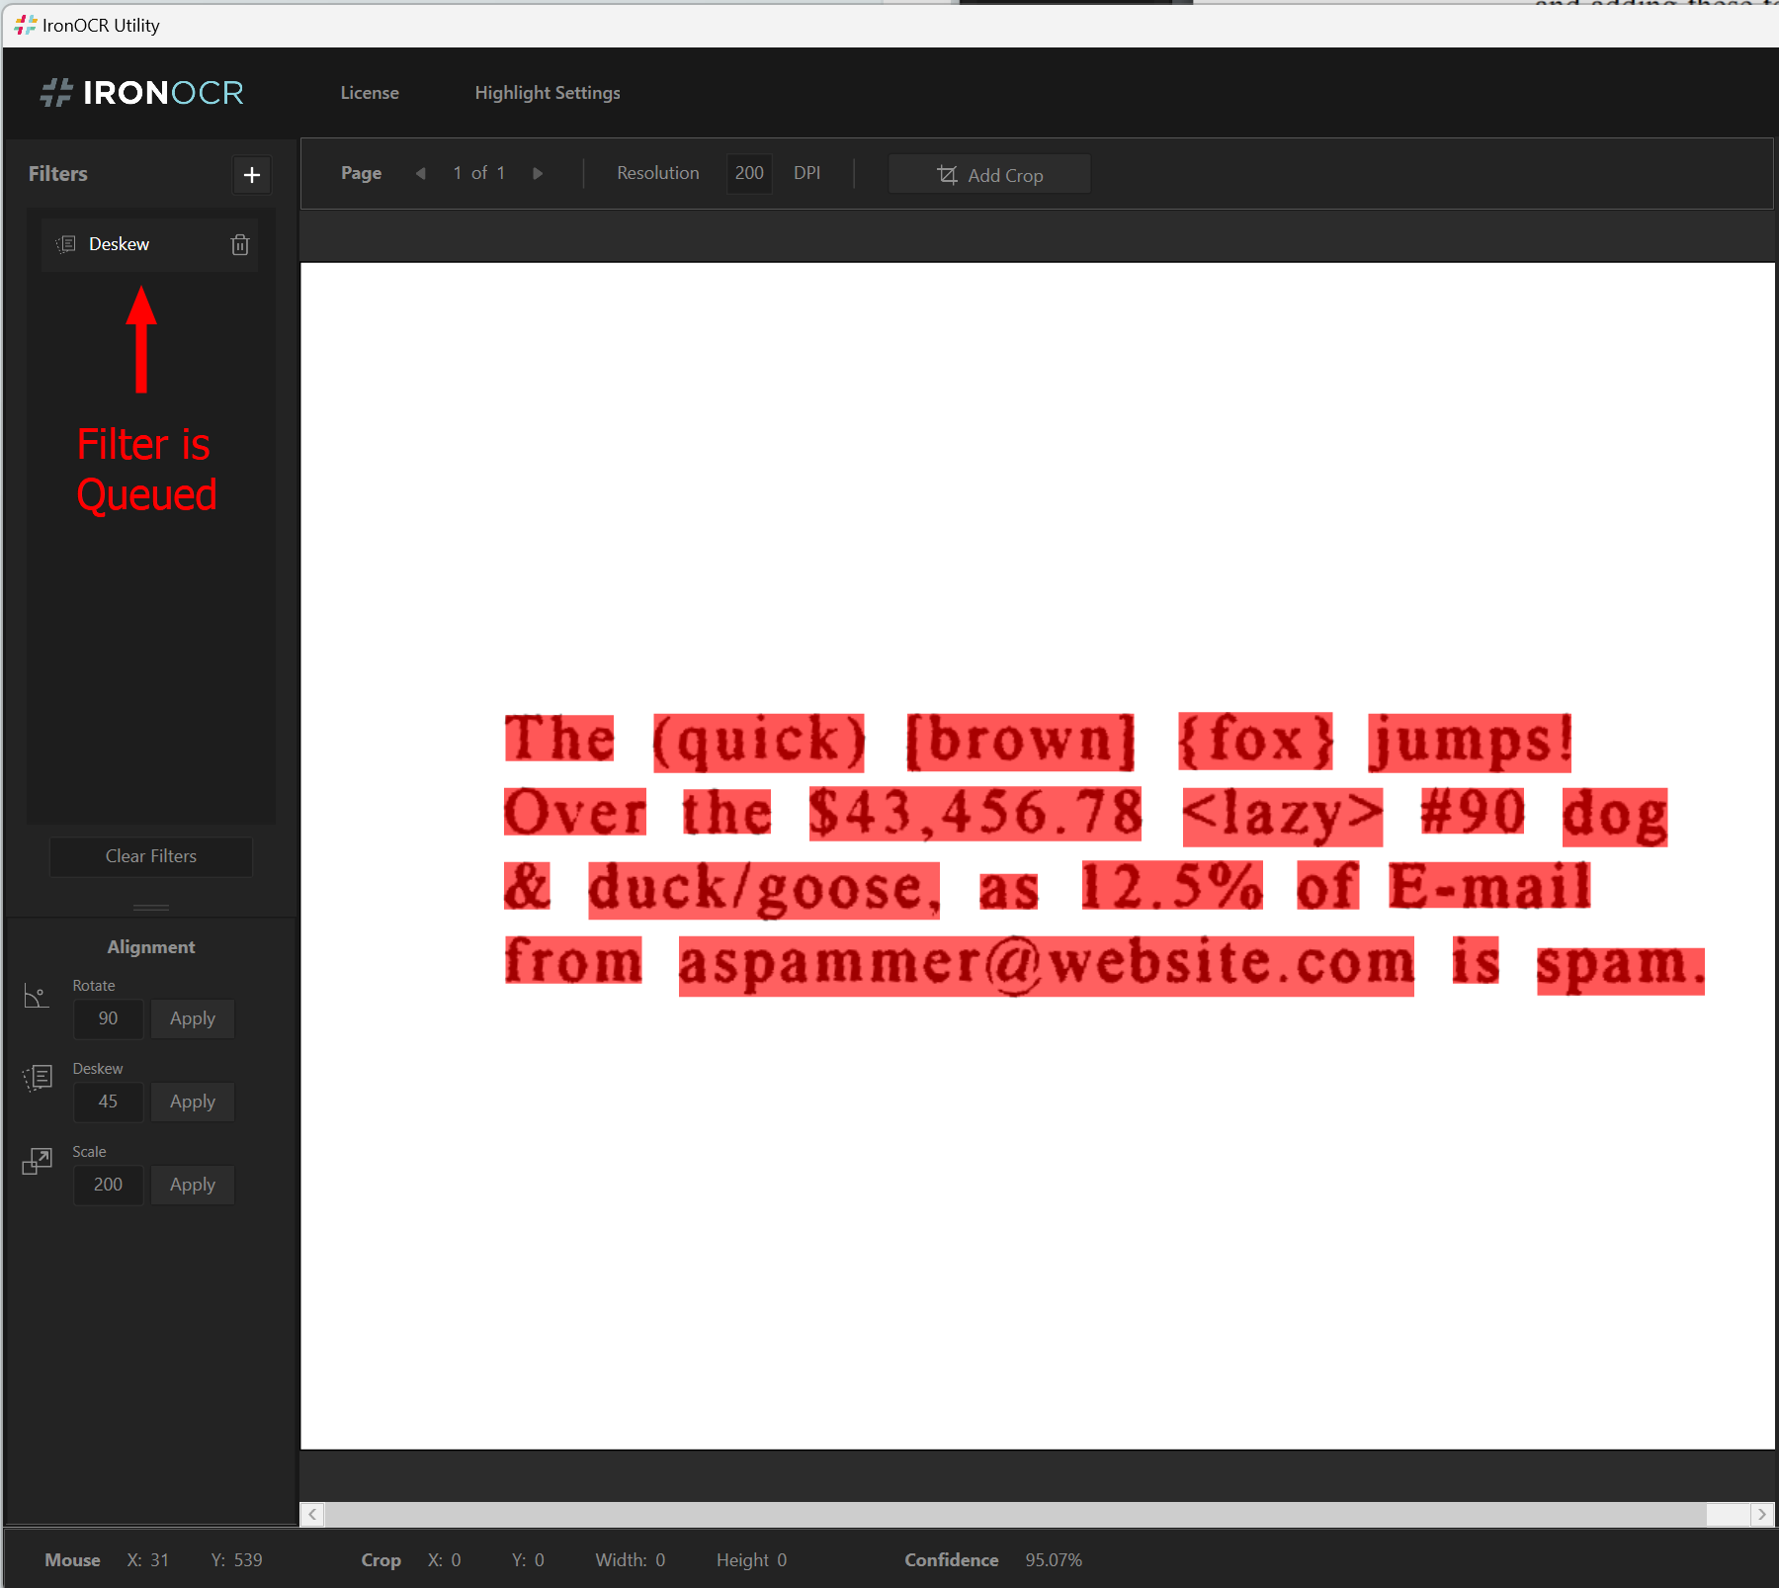Go to the next page arrow
This screenshot has width=1779, height=1588.
[x=538, y=173]
